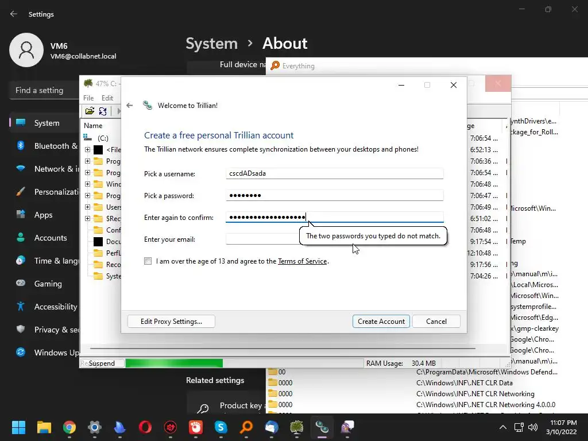
Task: Launch Google Chrome from the taskbar
Action: (x=69, y=427)
